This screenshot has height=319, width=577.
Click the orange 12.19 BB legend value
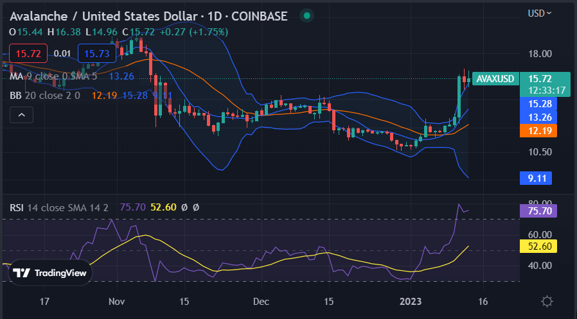[105, 96]
